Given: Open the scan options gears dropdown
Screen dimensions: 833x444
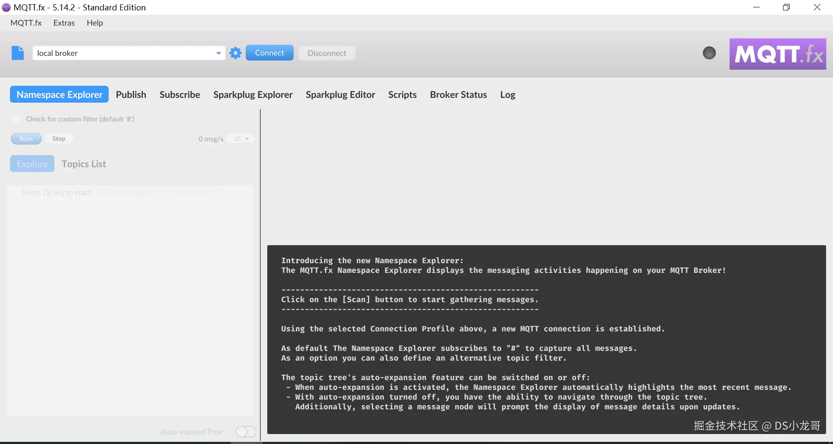Looking at the screenshot, I should click(x=241, y=139).
